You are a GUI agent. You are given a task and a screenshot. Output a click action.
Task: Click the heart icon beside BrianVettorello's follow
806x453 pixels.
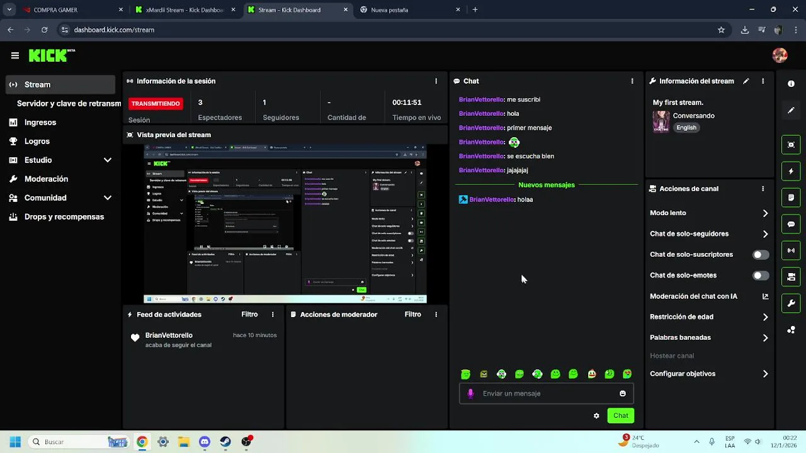(135, 338)
